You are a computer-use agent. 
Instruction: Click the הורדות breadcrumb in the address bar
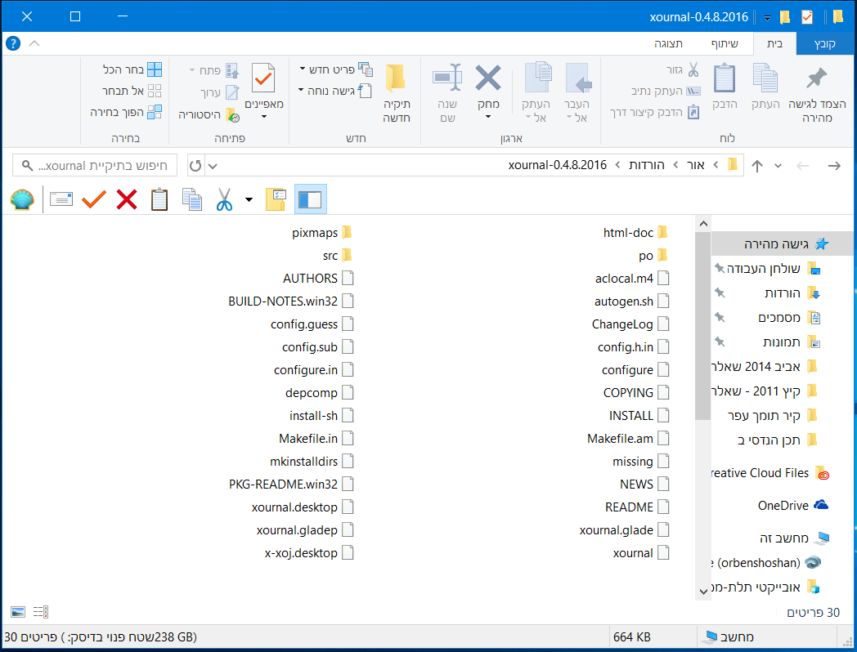coord(647,165)
